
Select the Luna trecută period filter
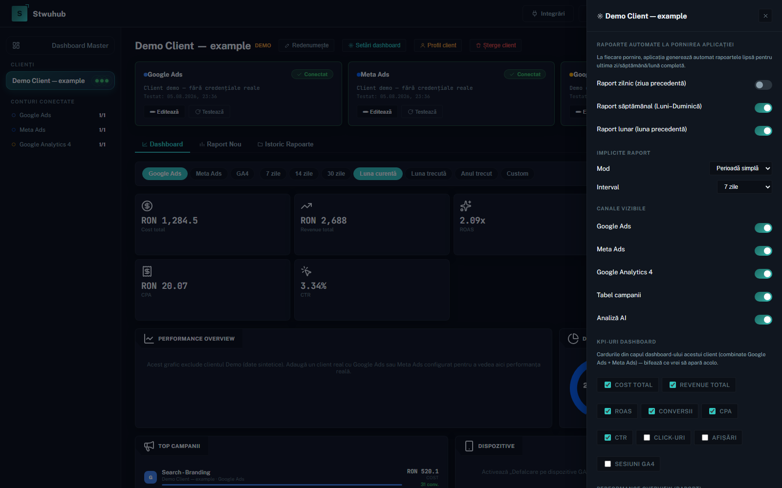(429, 174)
